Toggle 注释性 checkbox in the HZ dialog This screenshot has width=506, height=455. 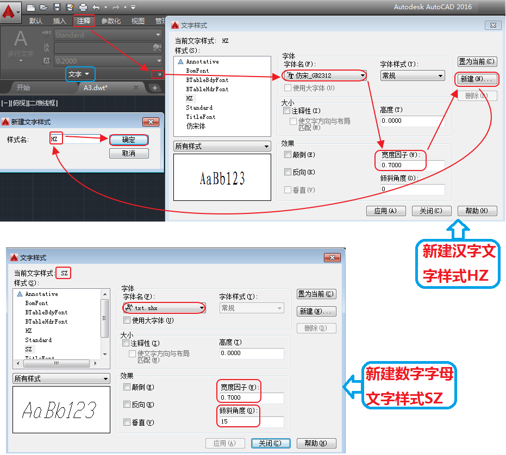pos(286,111)
